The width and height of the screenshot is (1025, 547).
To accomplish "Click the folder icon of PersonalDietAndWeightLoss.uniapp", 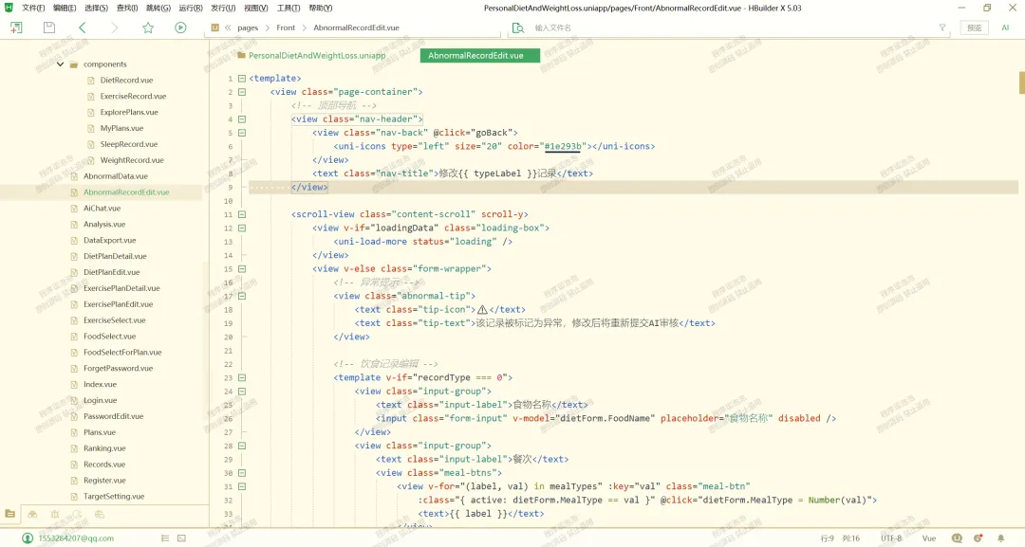I will 241,56.
